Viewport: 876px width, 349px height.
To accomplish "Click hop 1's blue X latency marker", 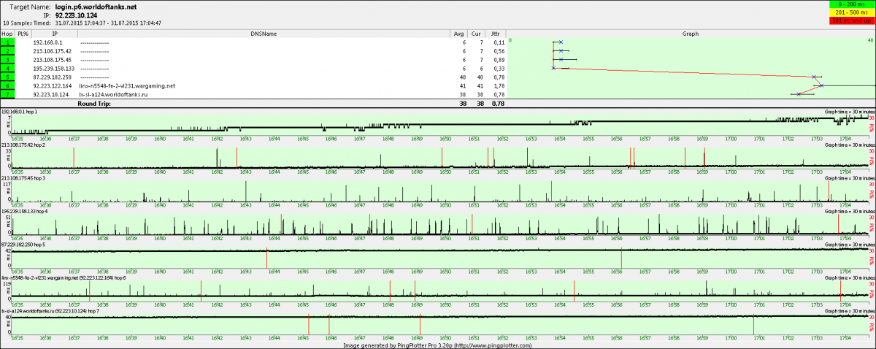I will coord(560,42).
